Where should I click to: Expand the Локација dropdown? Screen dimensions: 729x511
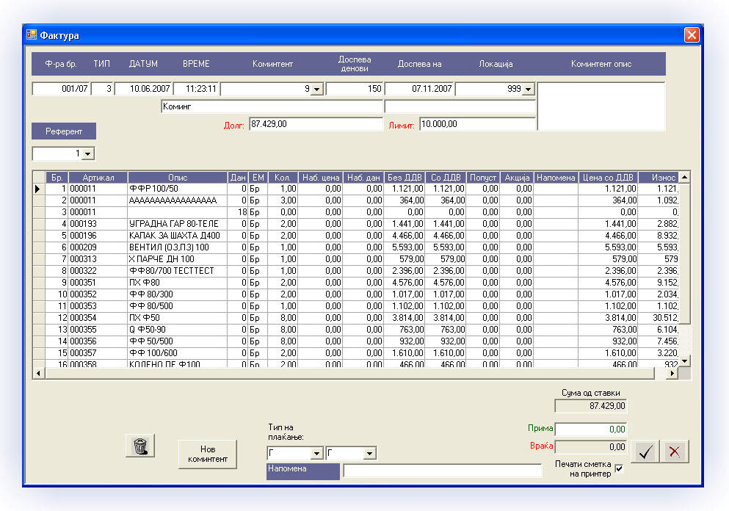pyautogui.click(x=528, y=89)
